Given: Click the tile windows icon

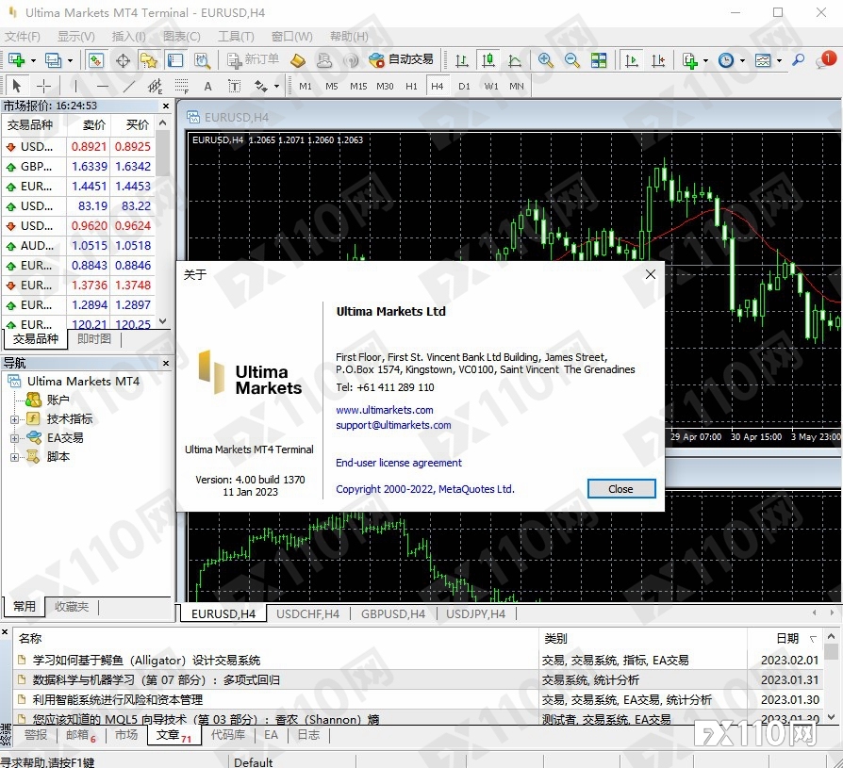Looking at the screenshot, I should coord(599,60).
